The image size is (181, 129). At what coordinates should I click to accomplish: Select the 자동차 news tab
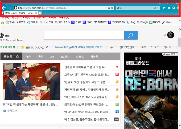[94, 57]
